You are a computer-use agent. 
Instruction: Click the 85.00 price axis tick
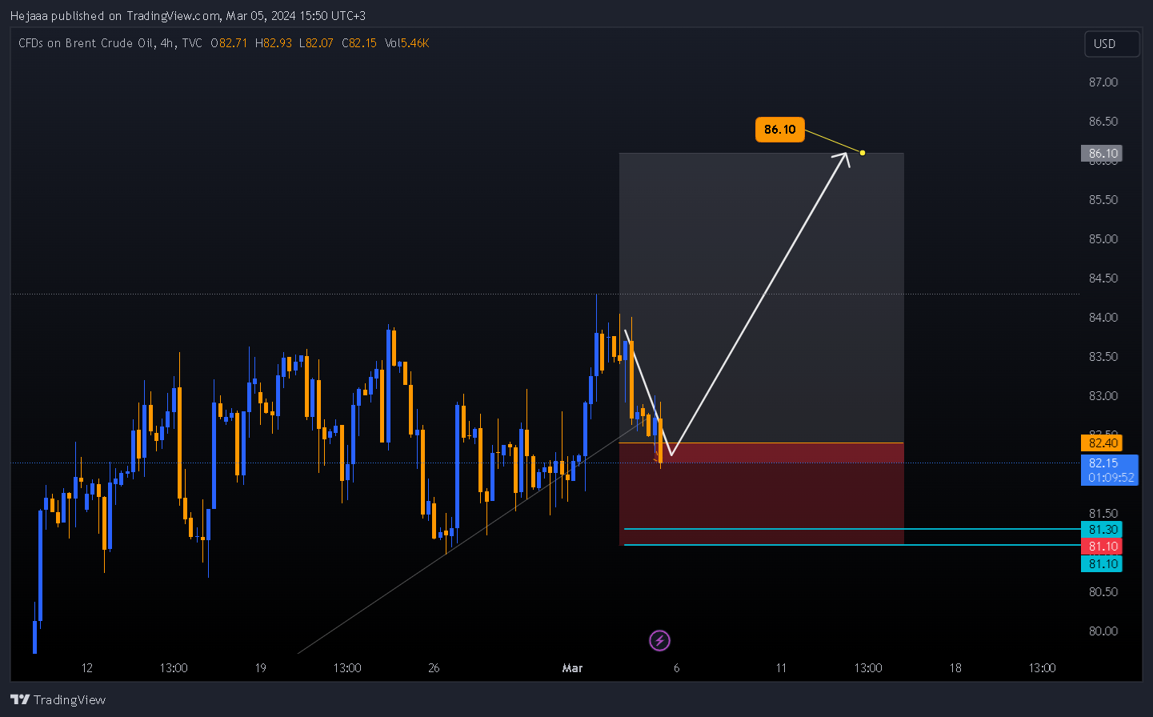(1103, 238)
